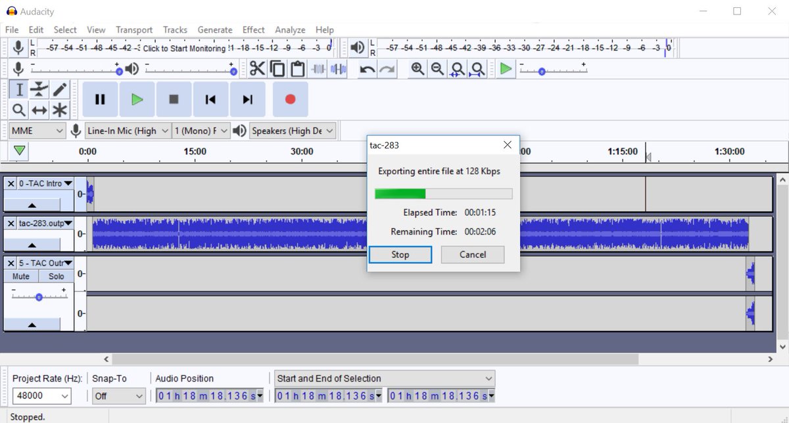Open the Edit menu
Viewport: 789px width, 423px height.
tap(36, 30)
